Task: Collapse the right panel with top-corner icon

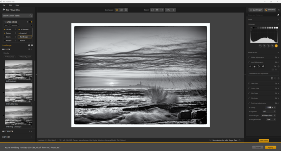Action: (279, 10)
